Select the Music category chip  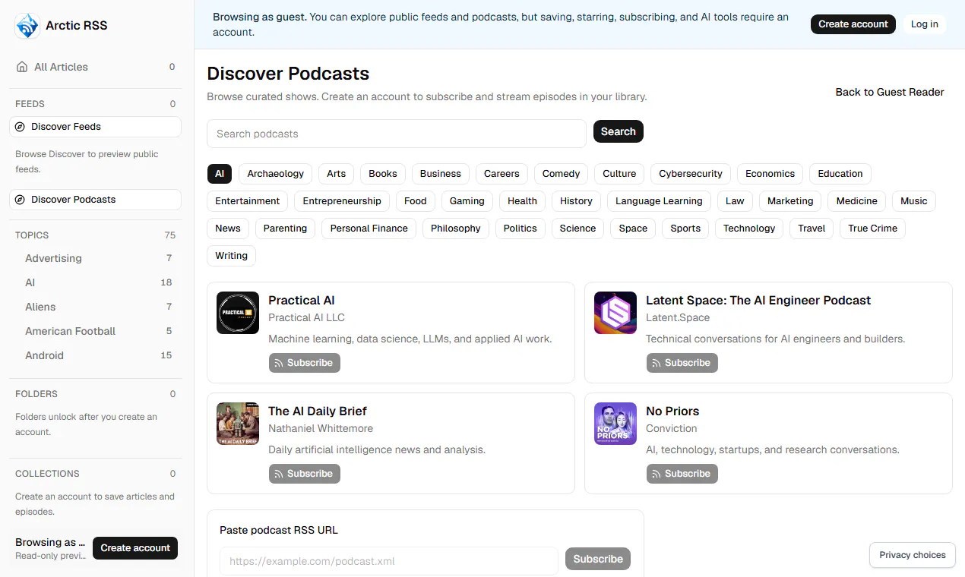(914, 201)
